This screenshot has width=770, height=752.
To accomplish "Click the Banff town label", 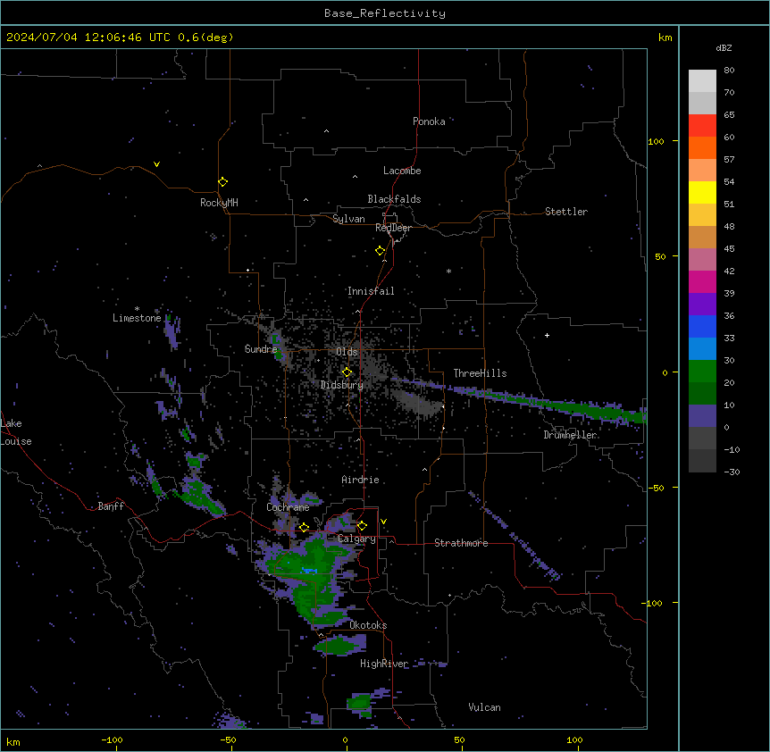I will tap(111, 506).
